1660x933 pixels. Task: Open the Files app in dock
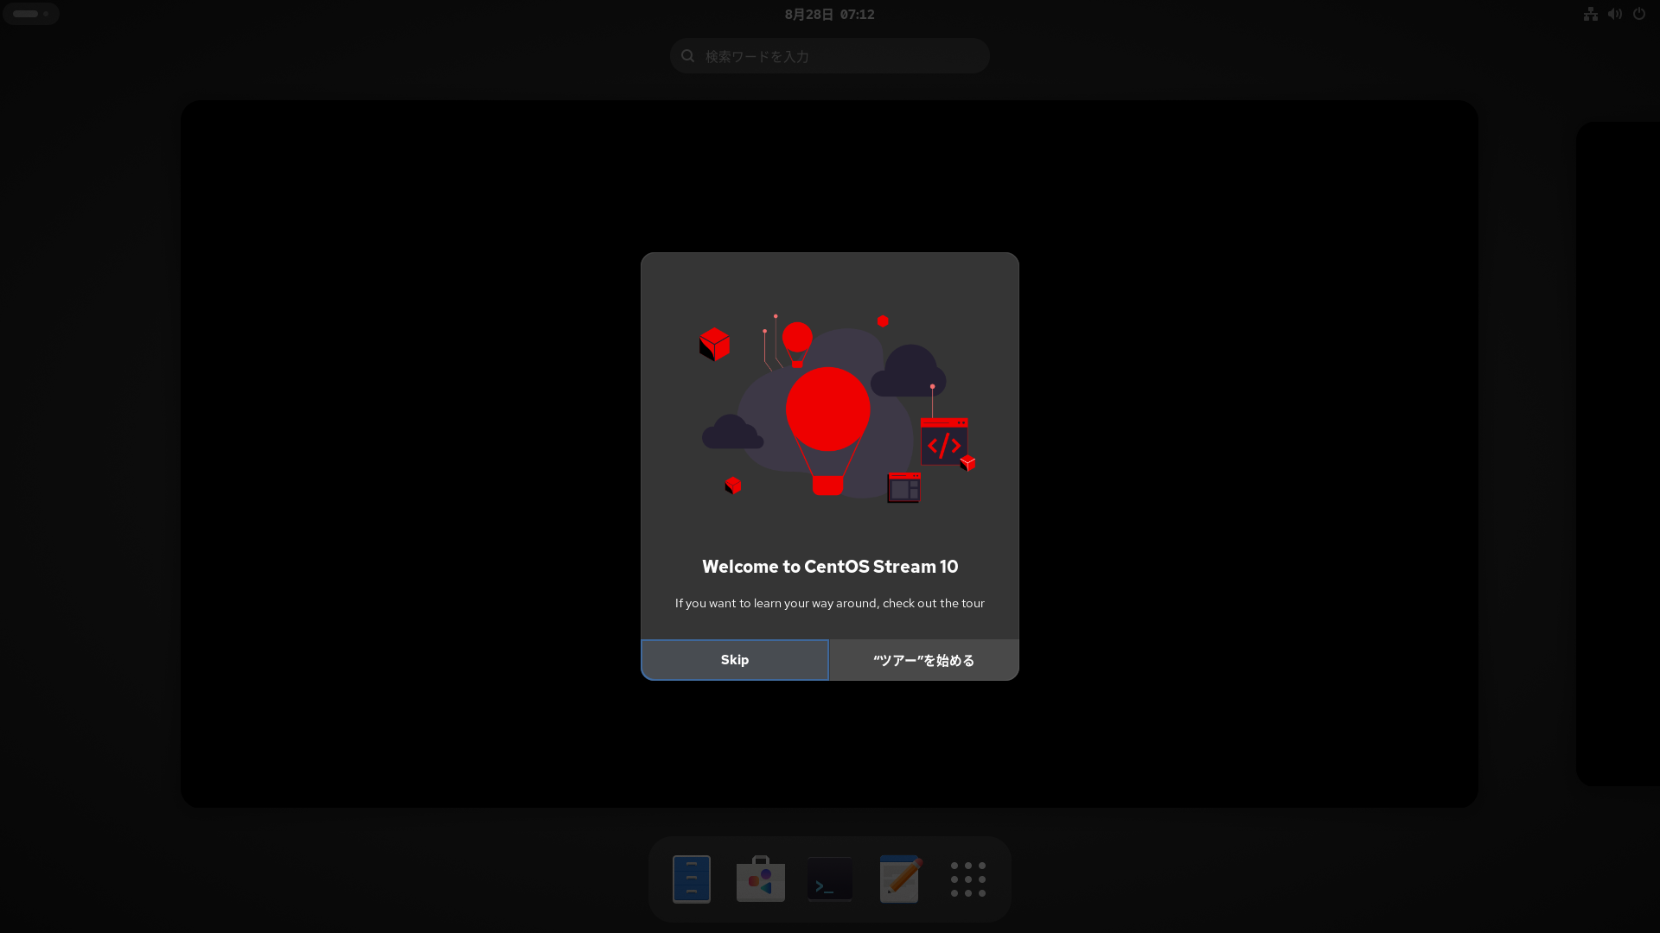(x=691, y=879)
